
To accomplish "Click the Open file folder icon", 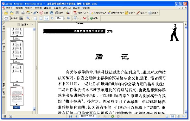I will pos(6,13).
